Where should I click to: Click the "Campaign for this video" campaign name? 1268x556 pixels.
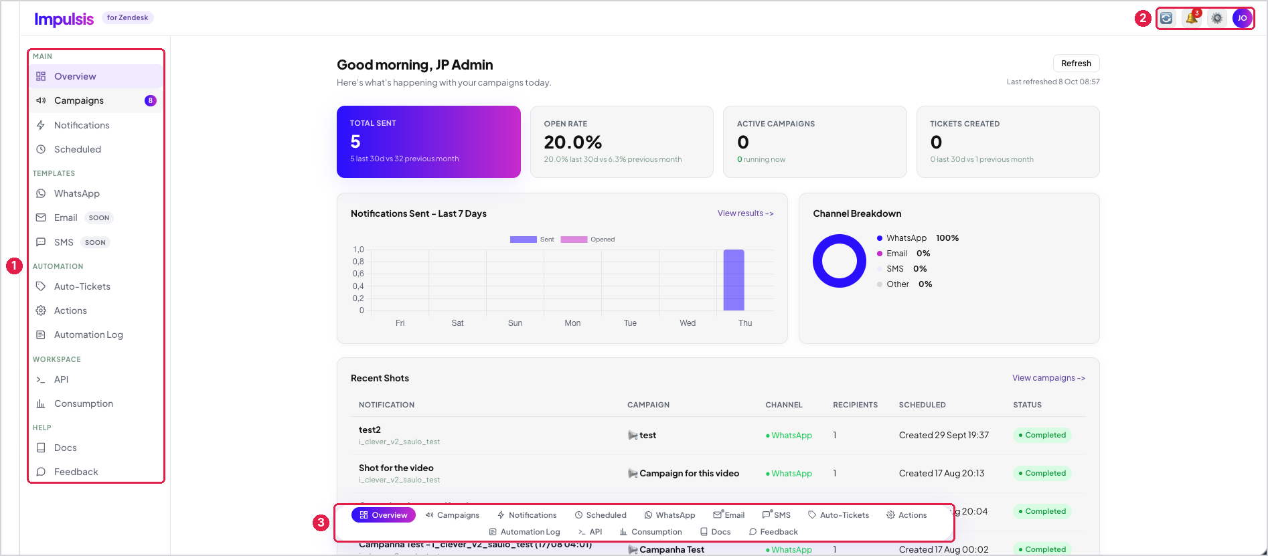689,473
